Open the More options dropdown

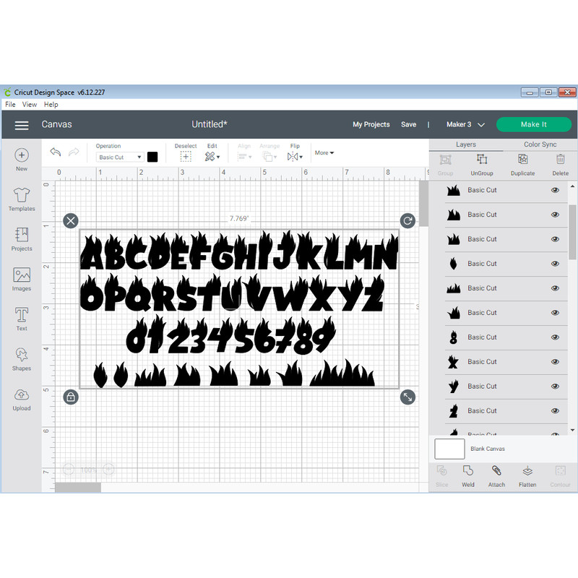pos(323,152)
